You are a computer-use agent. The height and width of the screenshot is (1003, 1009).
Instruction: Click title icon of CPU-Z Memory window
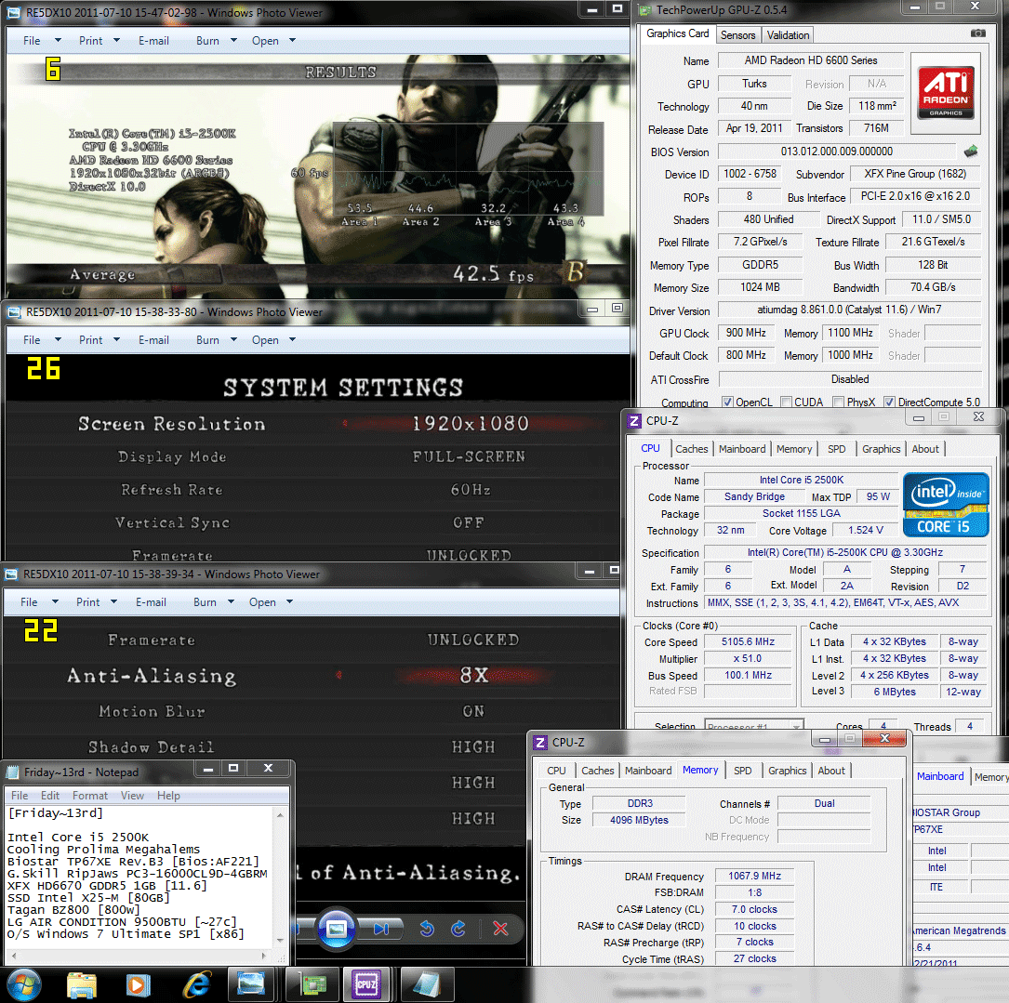[540, 743]
